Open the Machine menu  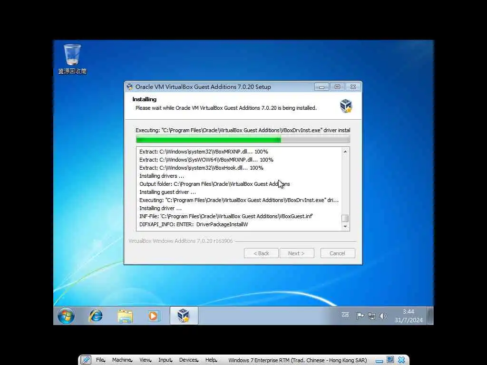122,360
